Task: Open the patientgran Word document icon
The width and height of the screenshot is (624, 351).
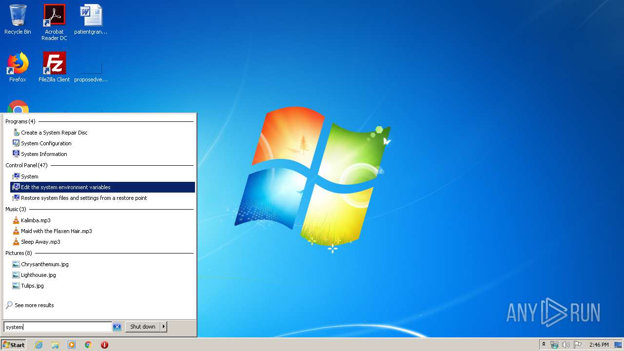Action: click(x=91, y=19)
